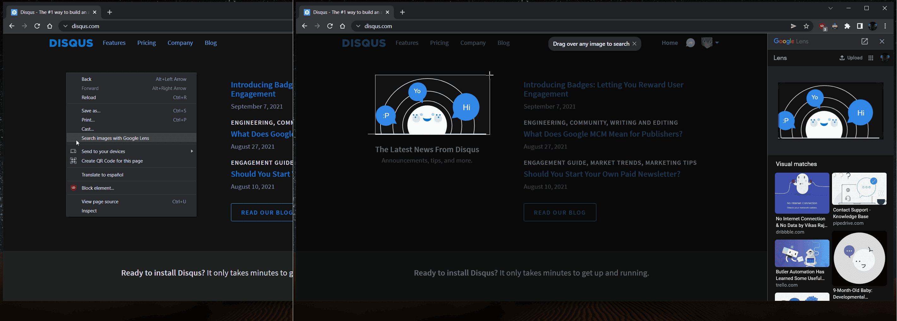Open site info chevron in right address bar
Viewport: 897px width, 321px height.
pos(358,26)
